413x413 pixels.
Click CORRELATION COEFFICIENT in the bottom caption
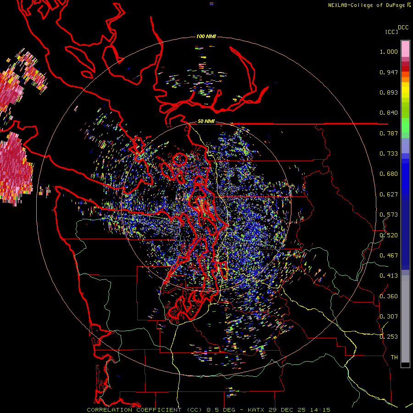[x=134, y=410]
